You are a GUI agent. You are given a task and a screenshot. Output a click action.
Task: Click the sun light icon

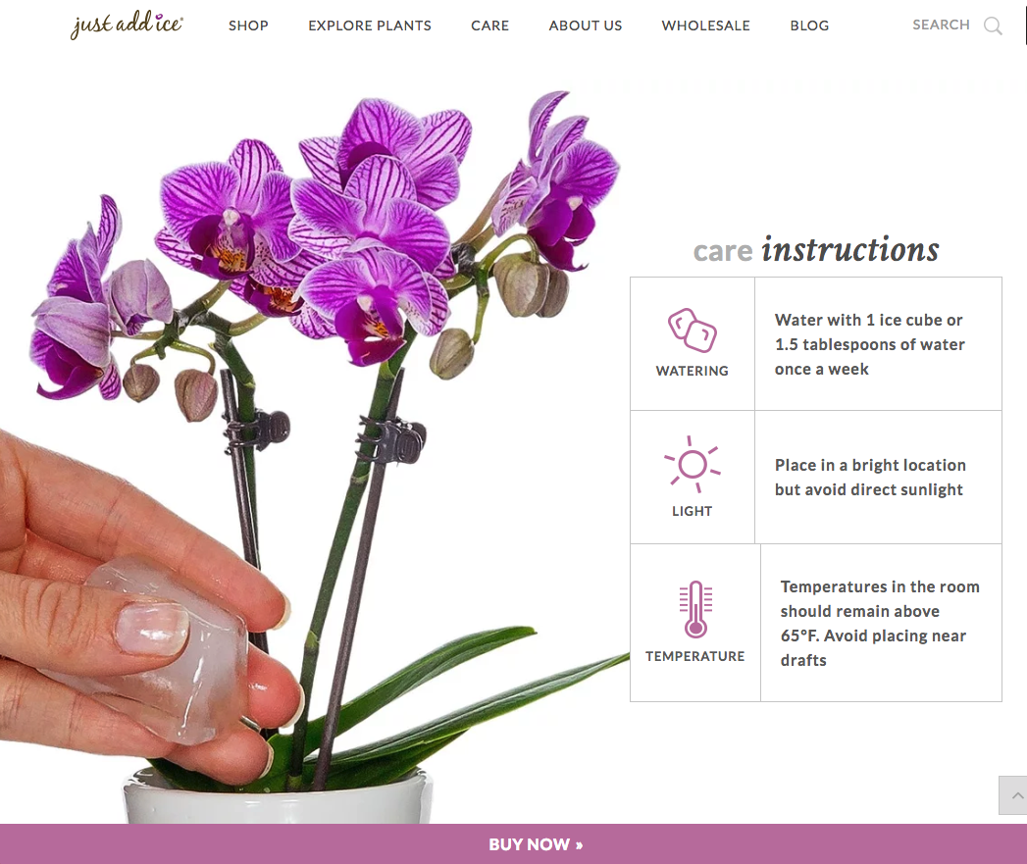(x=693, y=465)
